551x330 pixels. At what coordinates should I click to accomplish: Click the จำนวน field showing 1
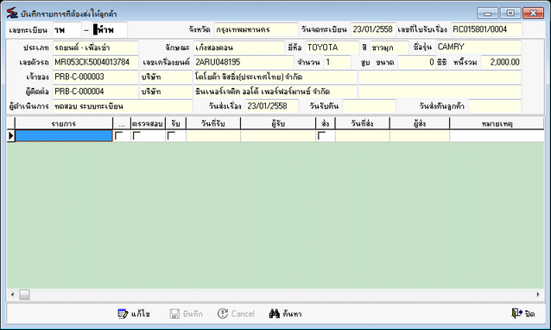click(338, 62)
